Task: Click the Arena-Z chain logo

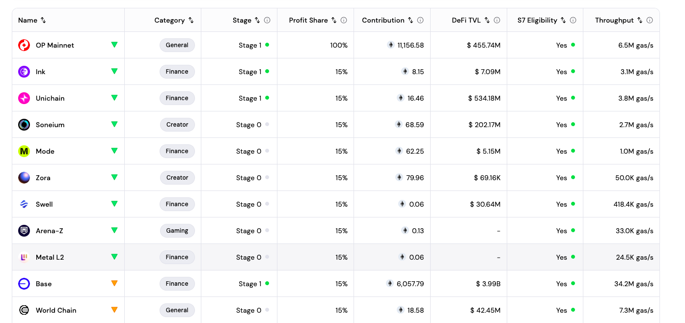Action: 24,231
